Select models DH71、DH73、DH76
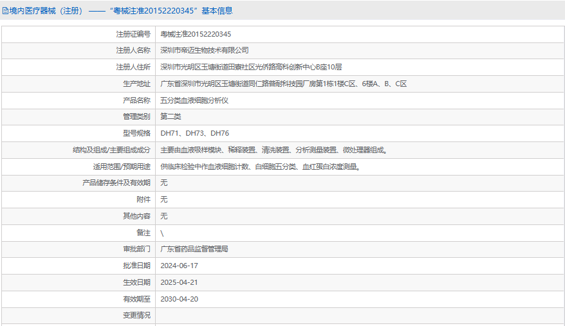This screenshot has width=565, height=326. coord(194,133)
